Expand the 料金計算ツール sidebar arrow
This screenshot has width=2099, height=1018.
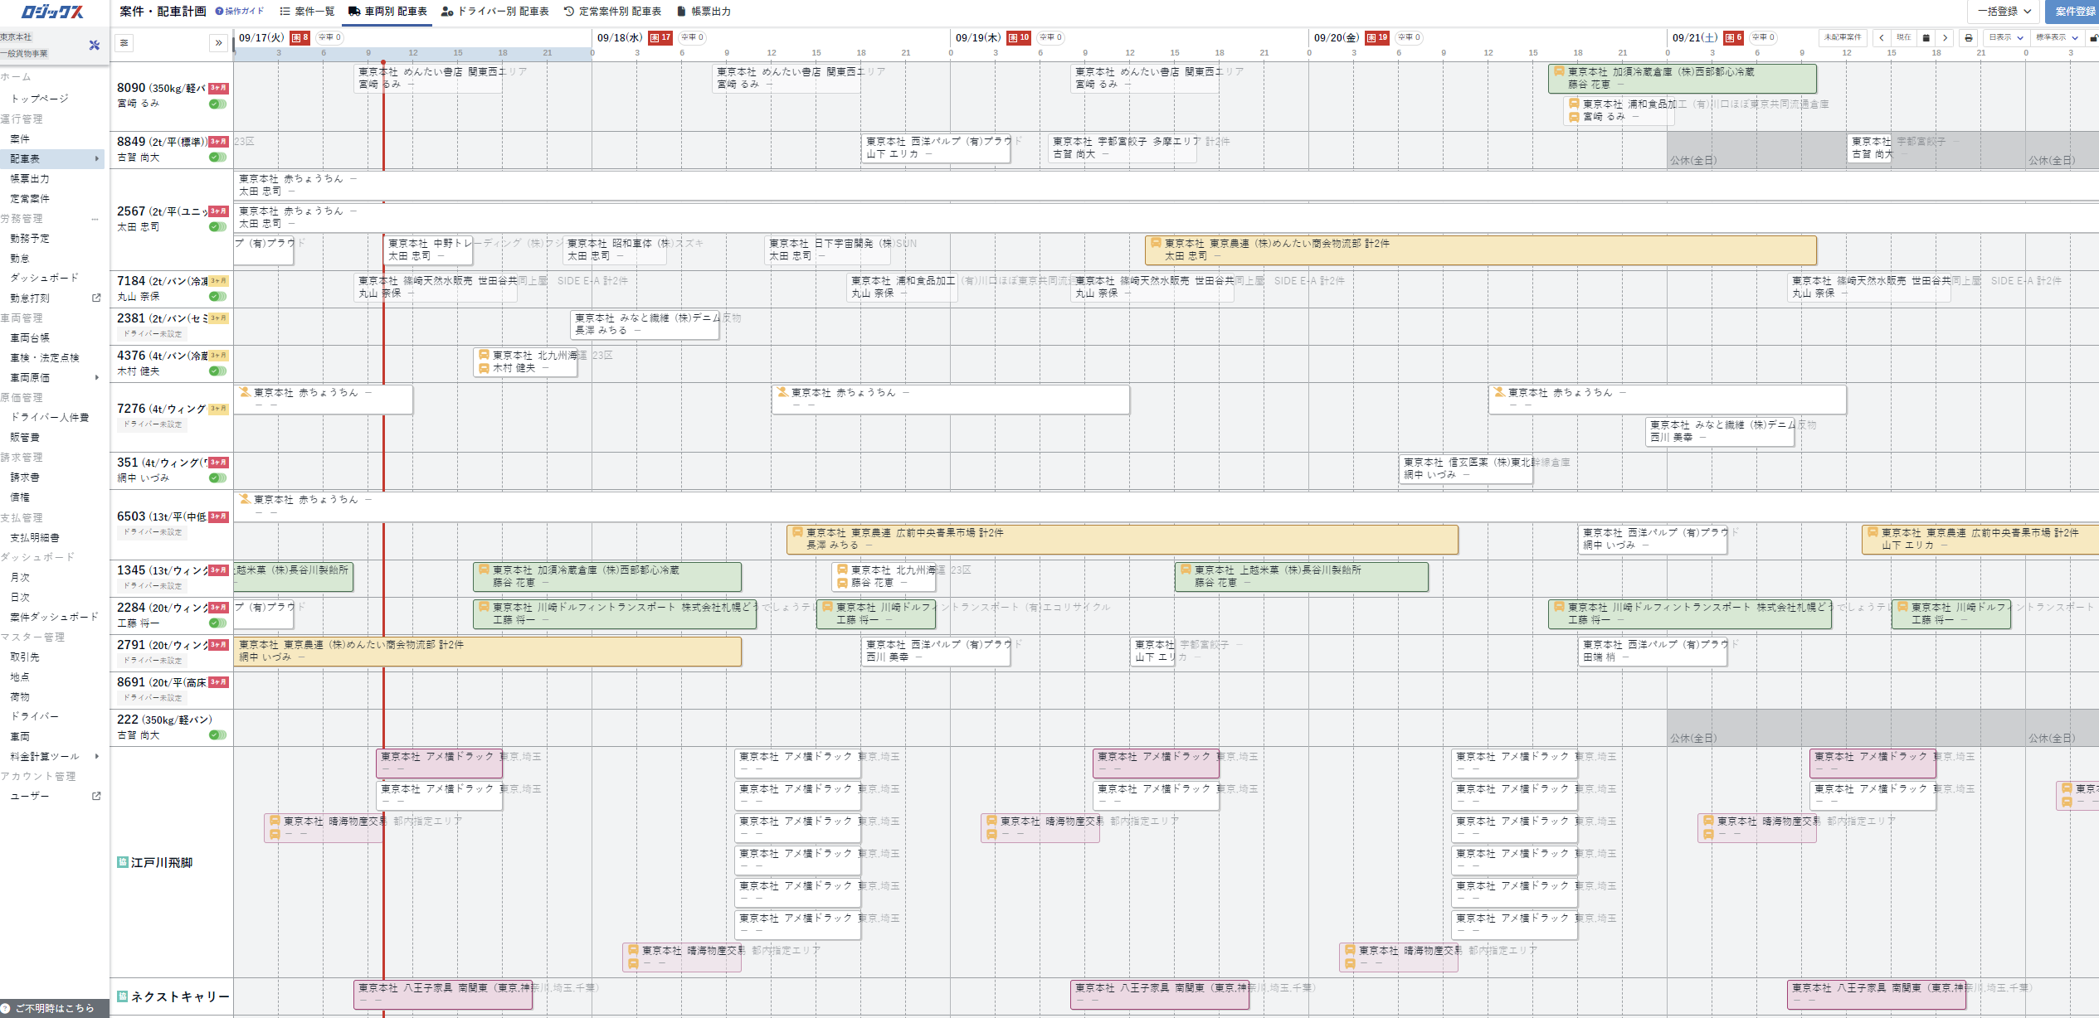point(97,756)
